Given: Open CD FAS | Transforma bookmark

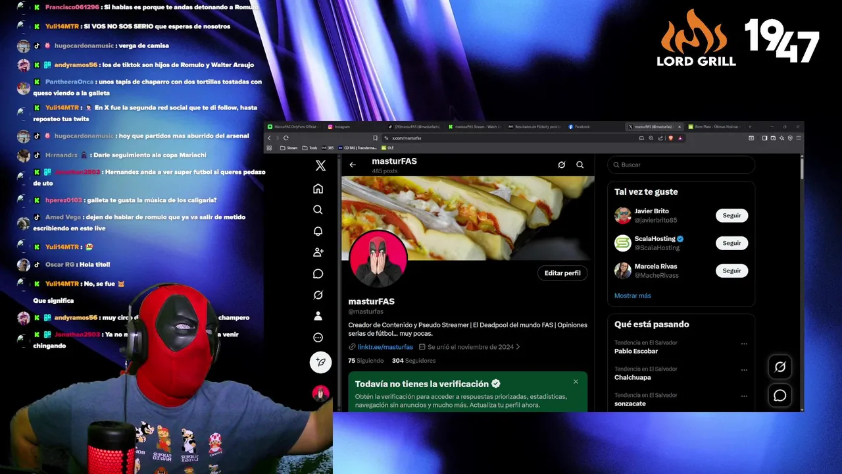Looking at the screenshot, I should (x=357, y=148).
